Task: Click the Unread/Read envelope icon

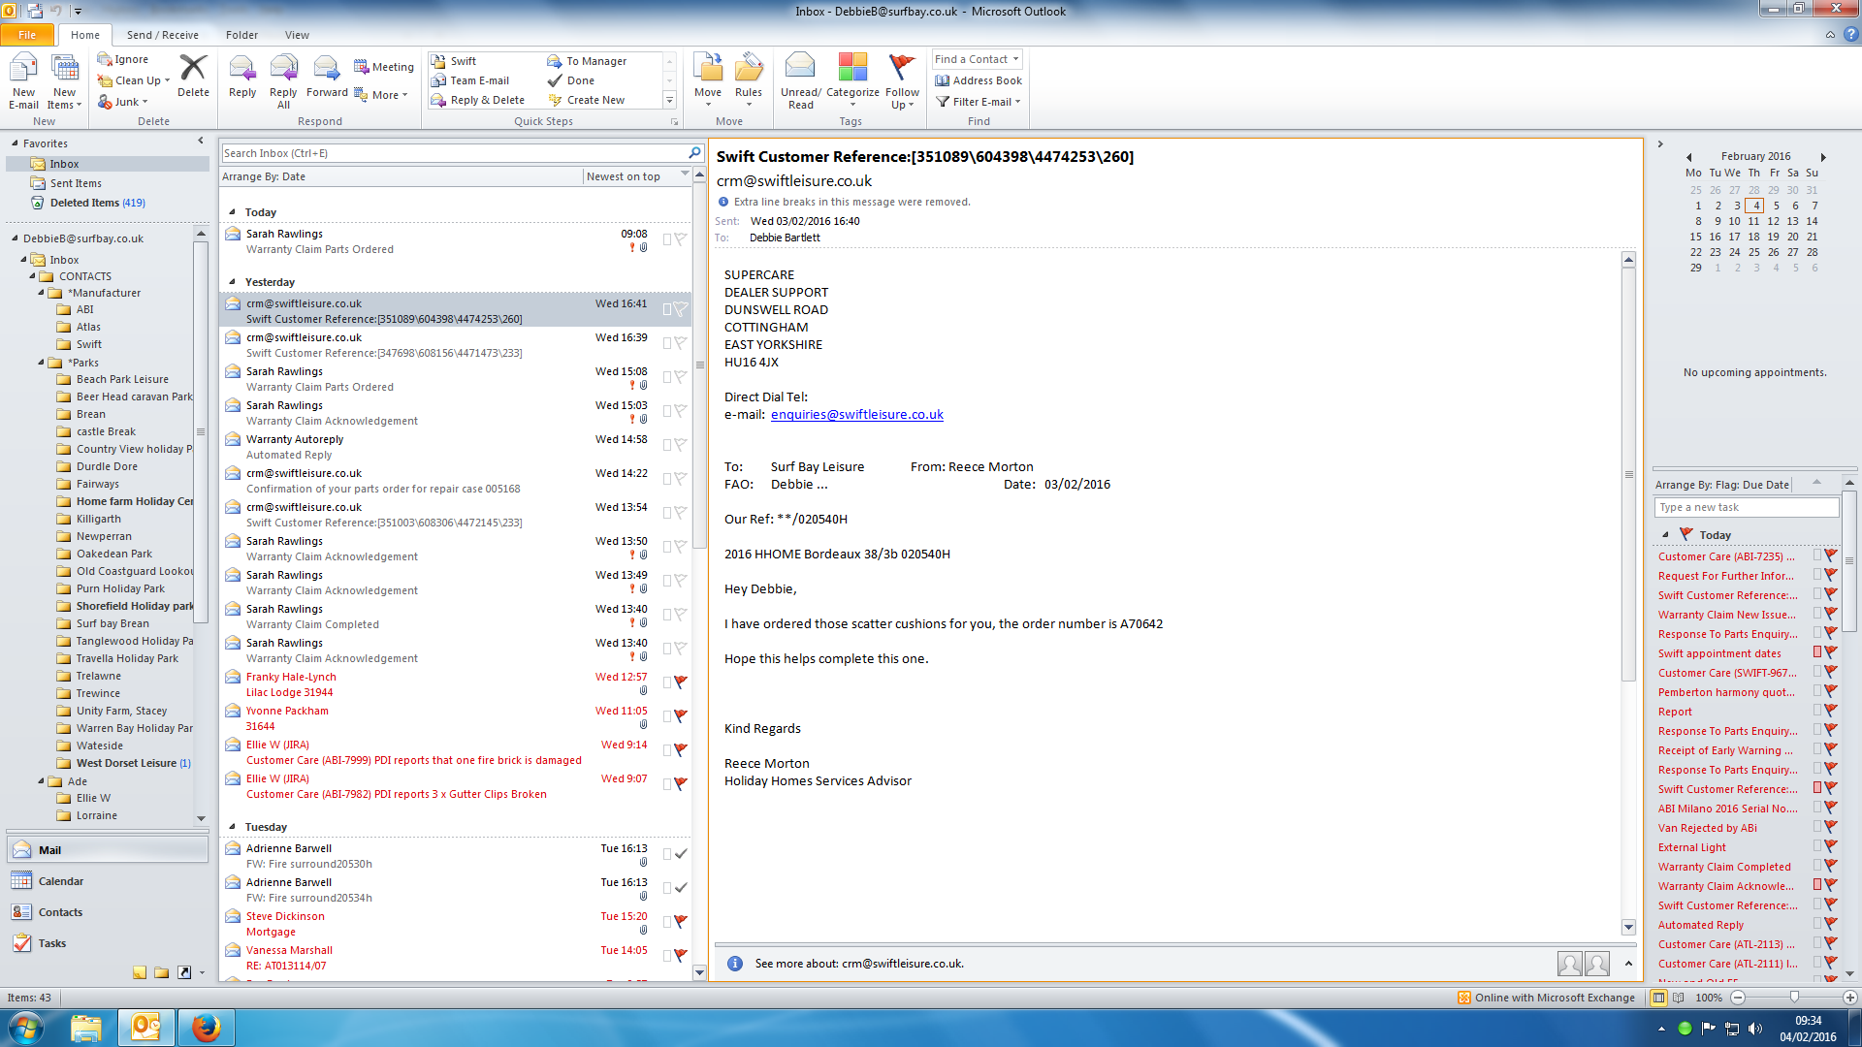Action: tap(800, 70)
